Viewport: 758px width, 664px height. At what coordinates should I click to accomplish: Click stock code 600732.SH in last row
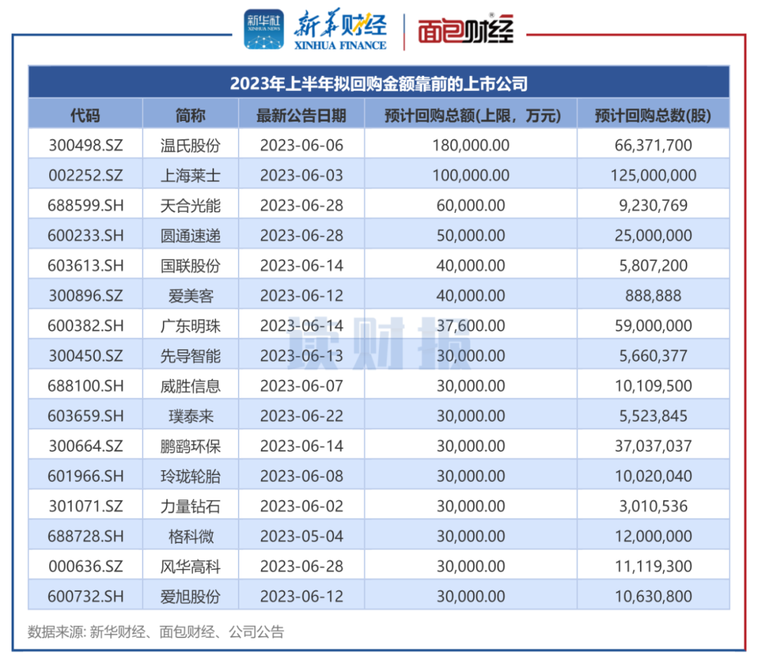85,597
